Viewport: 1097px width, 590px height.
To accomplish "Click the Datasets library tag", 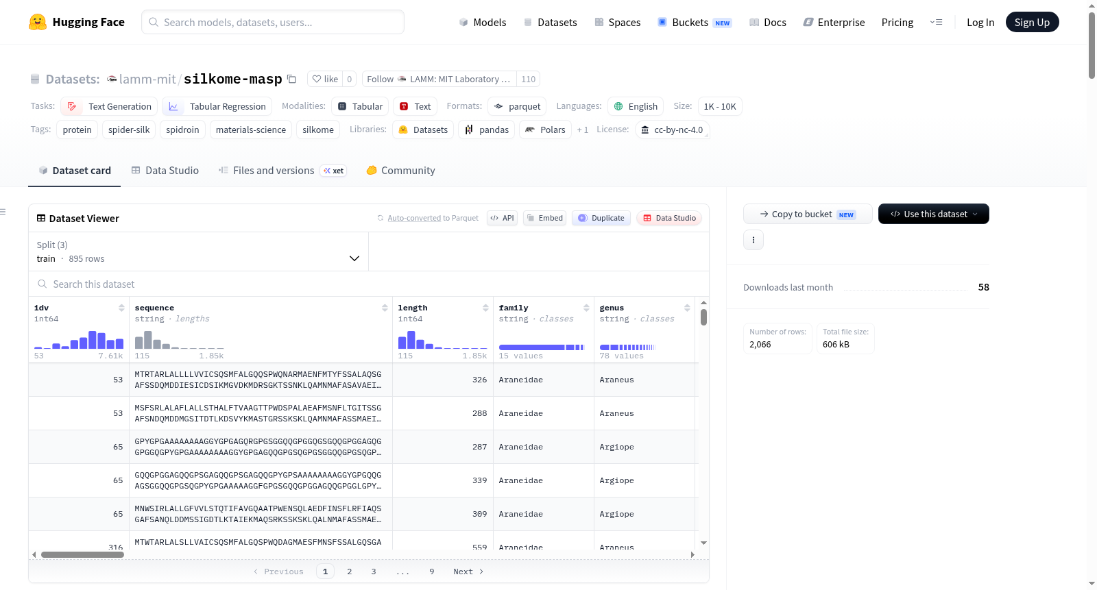I will 423,130.
